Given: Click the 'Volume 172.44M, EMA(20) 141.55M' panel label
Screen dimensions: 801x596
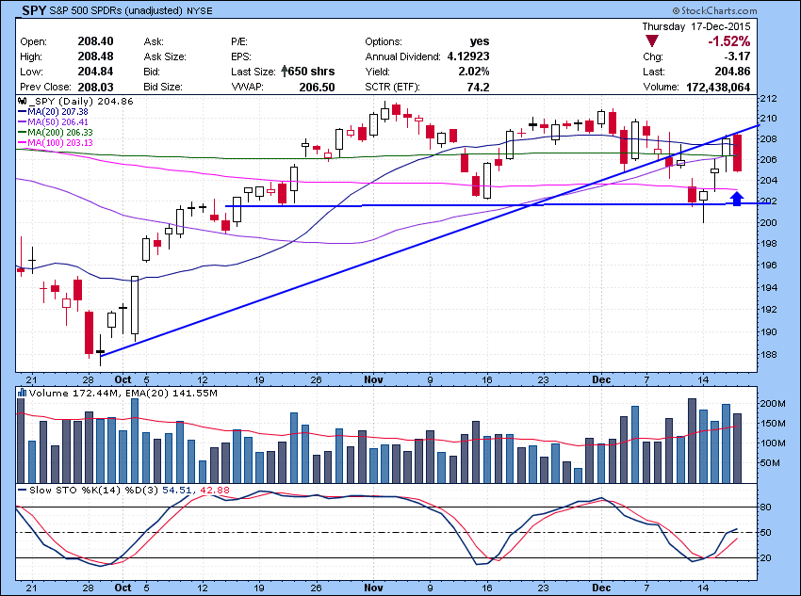Looking at the screenshot, I should click(x=123, y=393).
